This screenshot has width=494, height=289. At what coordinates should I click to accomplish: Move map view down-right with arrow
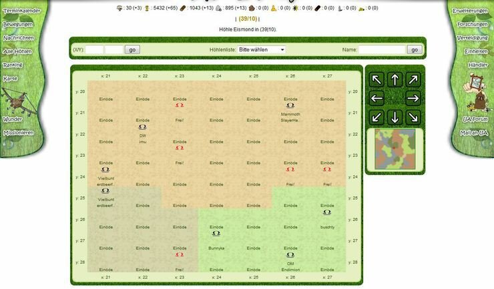pyautogui.click(x=413, y=117)
